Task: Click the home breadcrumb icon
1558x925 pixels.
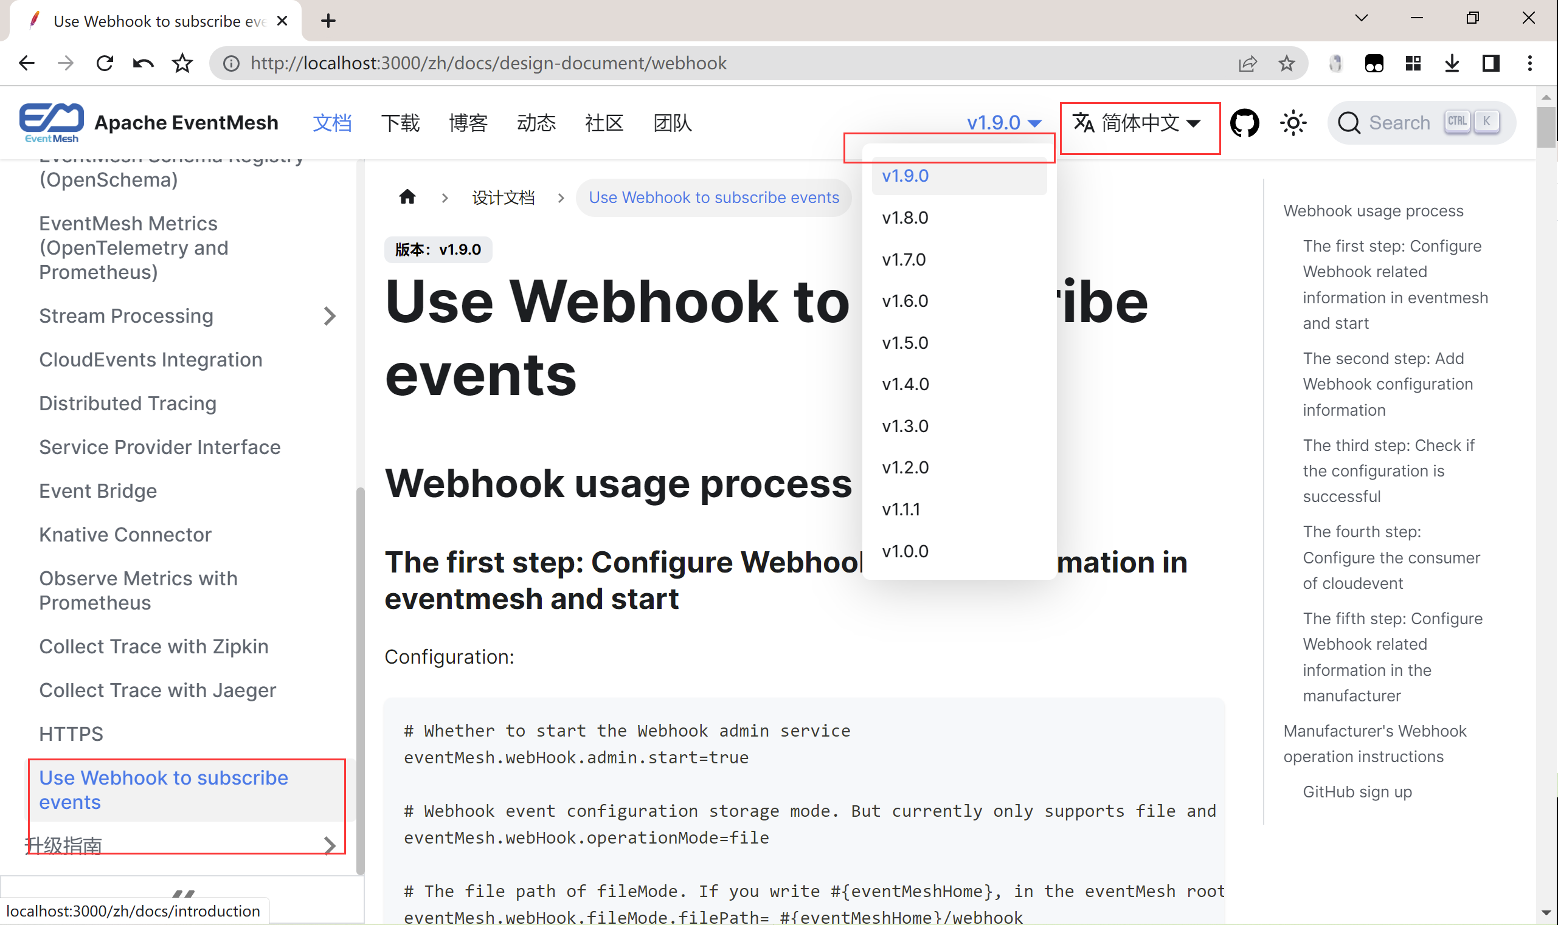Action: 407,198
